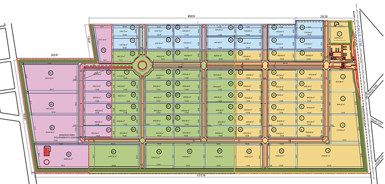Select lot marker 53 in blue zone
This screenshot has width=385, height=184.
click(x=178, y=40)
